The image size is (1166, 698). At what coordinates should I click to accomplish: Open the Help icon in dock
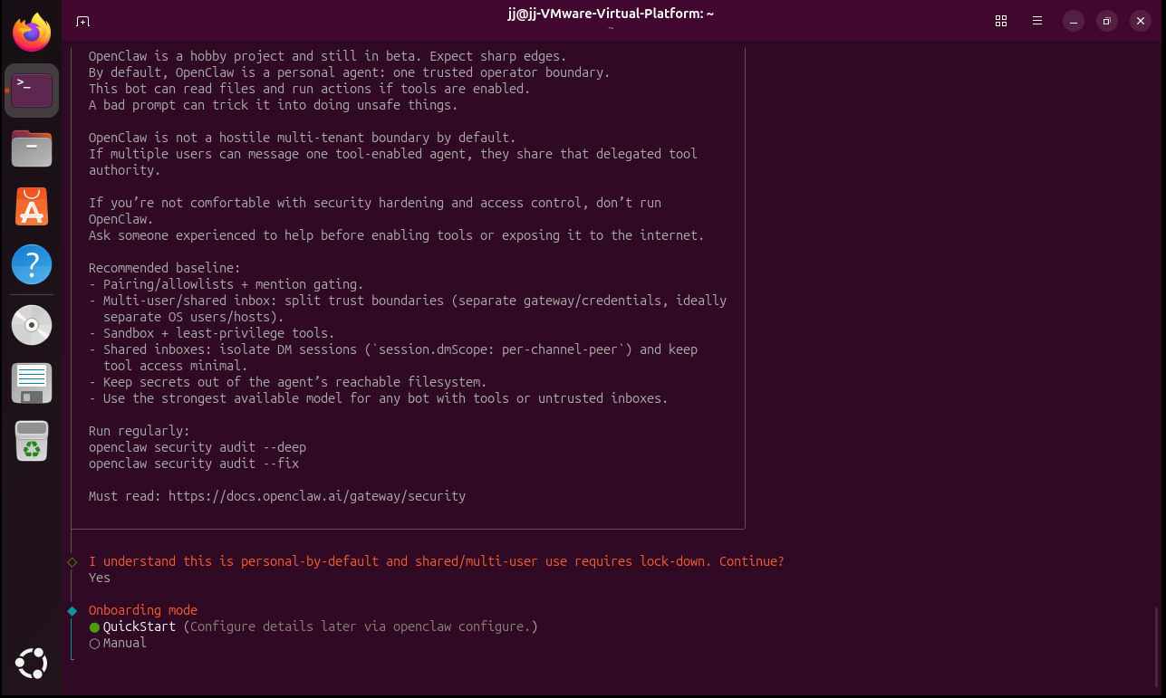click(x=32, y=266)
